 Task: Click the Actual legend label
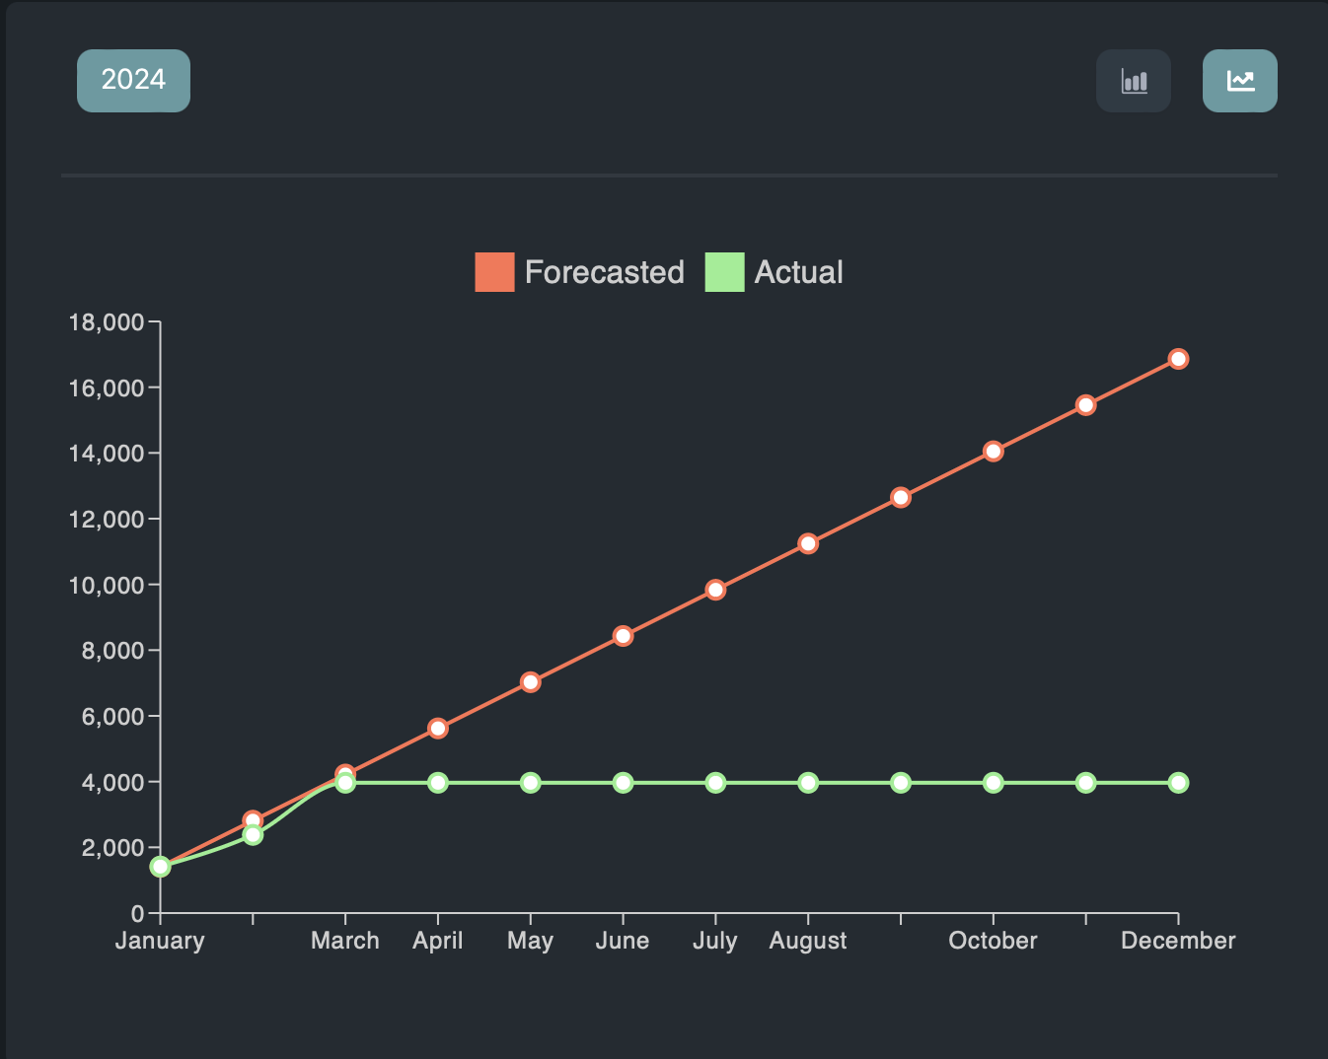click(x=798, y=272)
